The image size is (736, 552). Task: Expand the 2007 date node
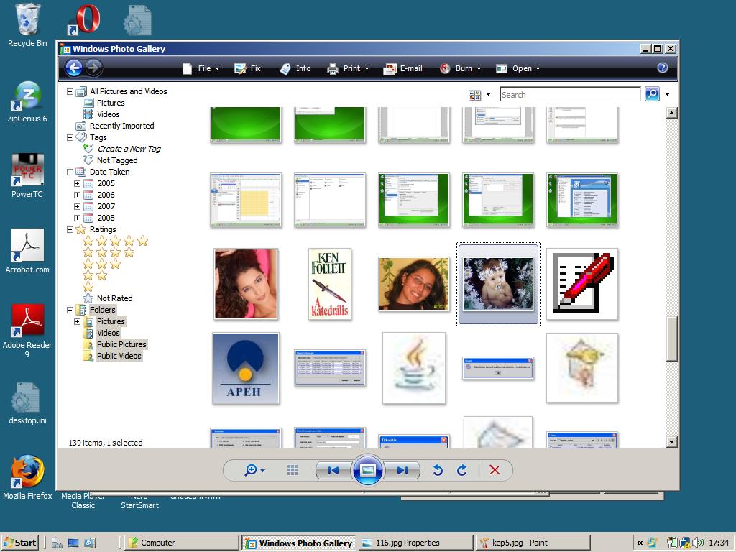click(77, 206)
